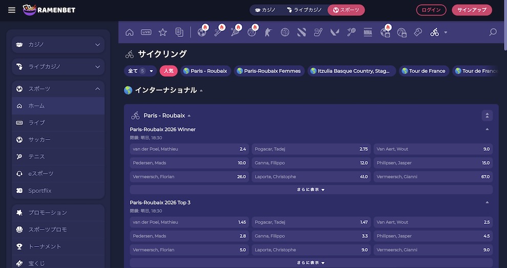Switch to ライブカジノ top tab
The width and height of the screenshot is (507, 268).
click(x=304, y=10)
